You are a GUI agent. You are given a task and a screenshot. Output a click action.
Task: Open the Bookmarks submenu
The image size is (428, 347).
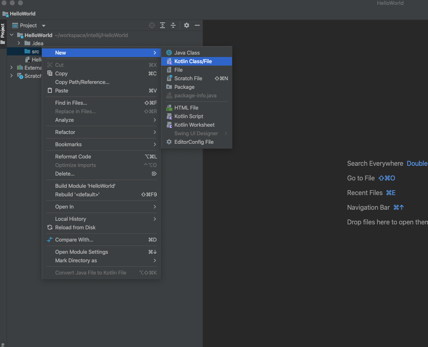pyautogui.click(x=102, y=145)
